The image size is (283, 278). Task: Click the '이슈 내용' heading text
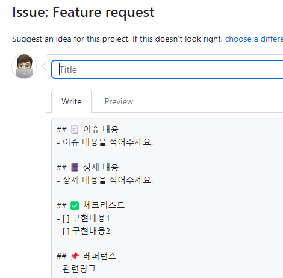coord(101,130)
